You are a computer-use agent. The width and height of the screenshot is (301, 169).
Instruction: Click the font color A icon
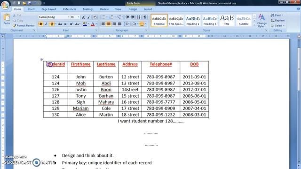tap(93, 24)
